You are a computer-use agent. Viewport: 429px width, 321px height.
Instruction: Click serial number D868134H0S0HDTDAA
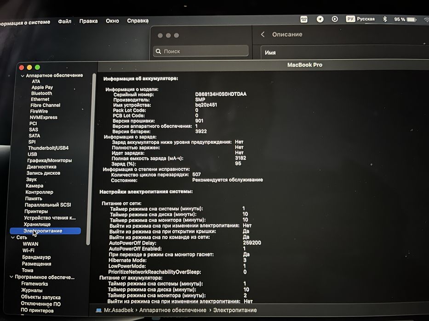coord(221,94)
